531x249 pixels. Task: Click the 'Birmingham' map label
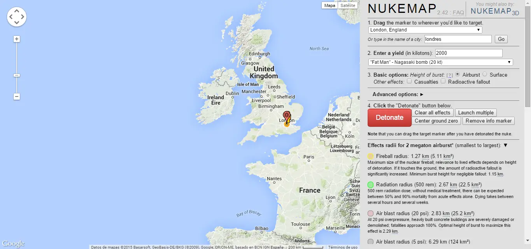pyautogui.click(x=271, y=106)
